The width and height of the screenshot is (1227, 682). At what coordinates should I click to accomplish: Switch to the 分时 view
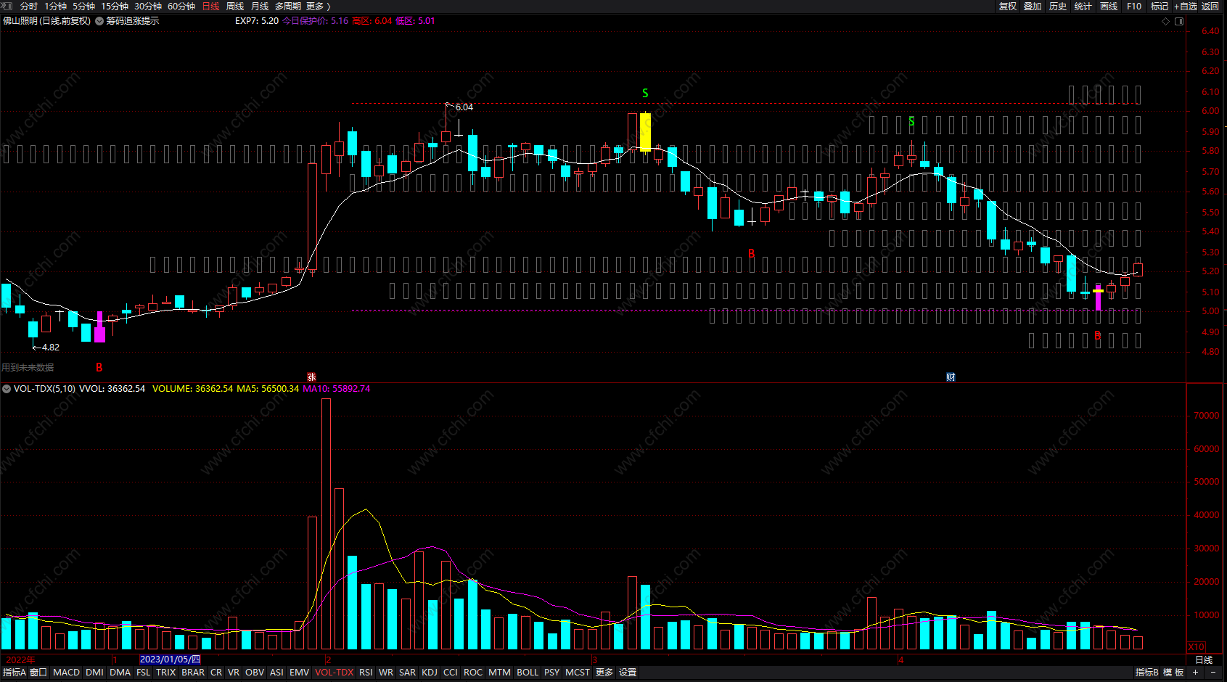[29, 6]
